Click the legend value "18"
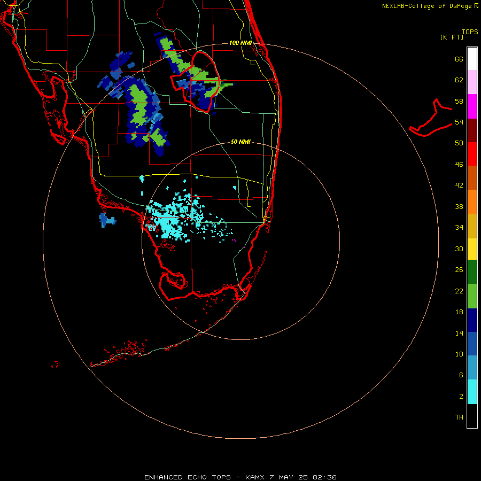Viewport: 481px width, 481px height. pos(459,312)
